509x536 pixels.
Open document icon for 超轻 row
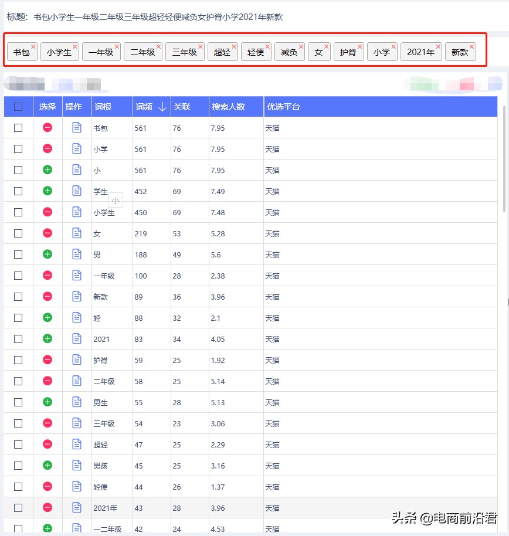[x=77, y=444]
